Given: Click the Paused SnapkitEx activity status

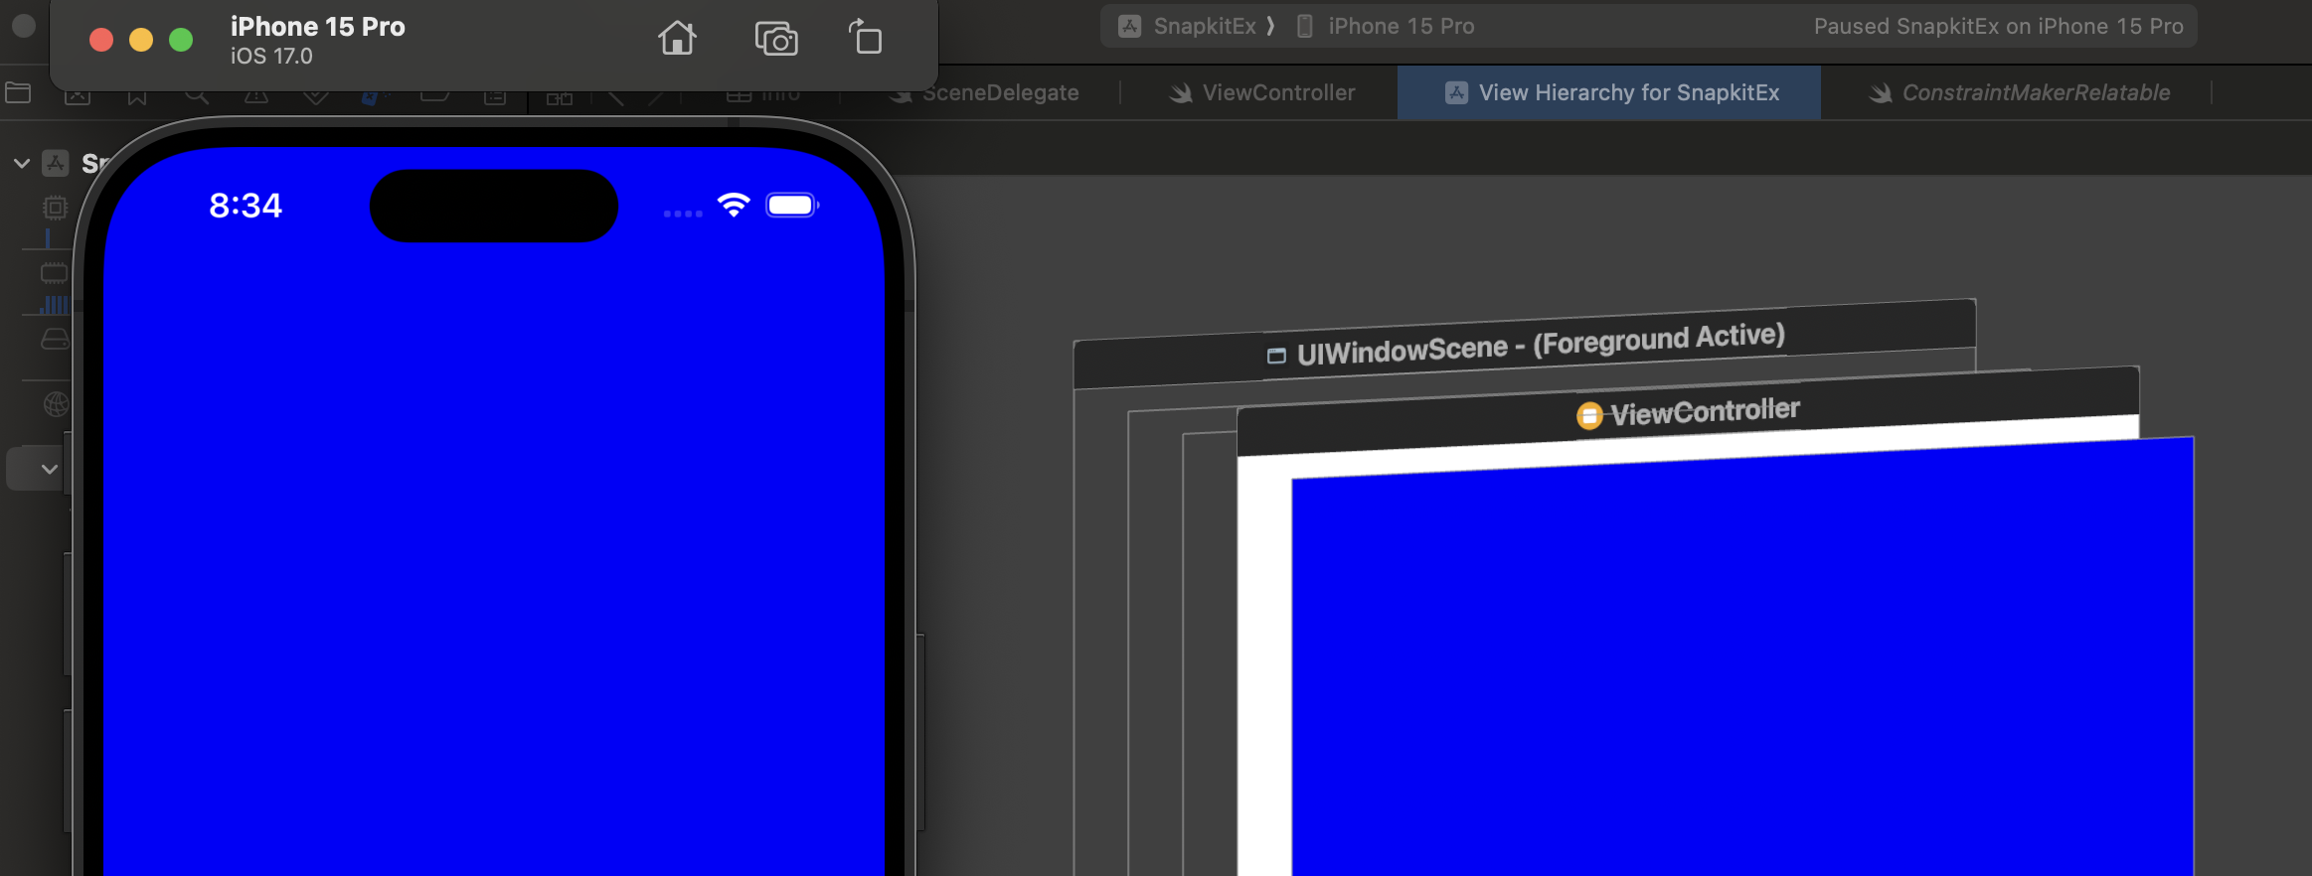Looking at the screenshot, I should [x=1998, y=26].
